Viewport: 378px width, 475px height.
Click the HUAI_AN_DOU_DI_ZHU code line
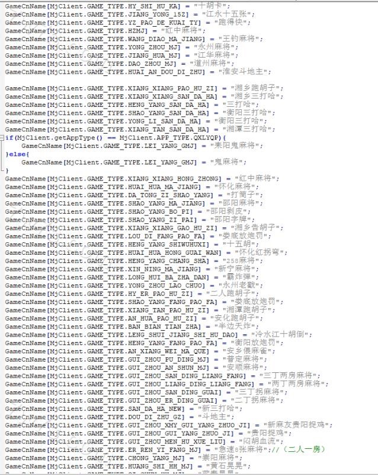pos(138,72)
